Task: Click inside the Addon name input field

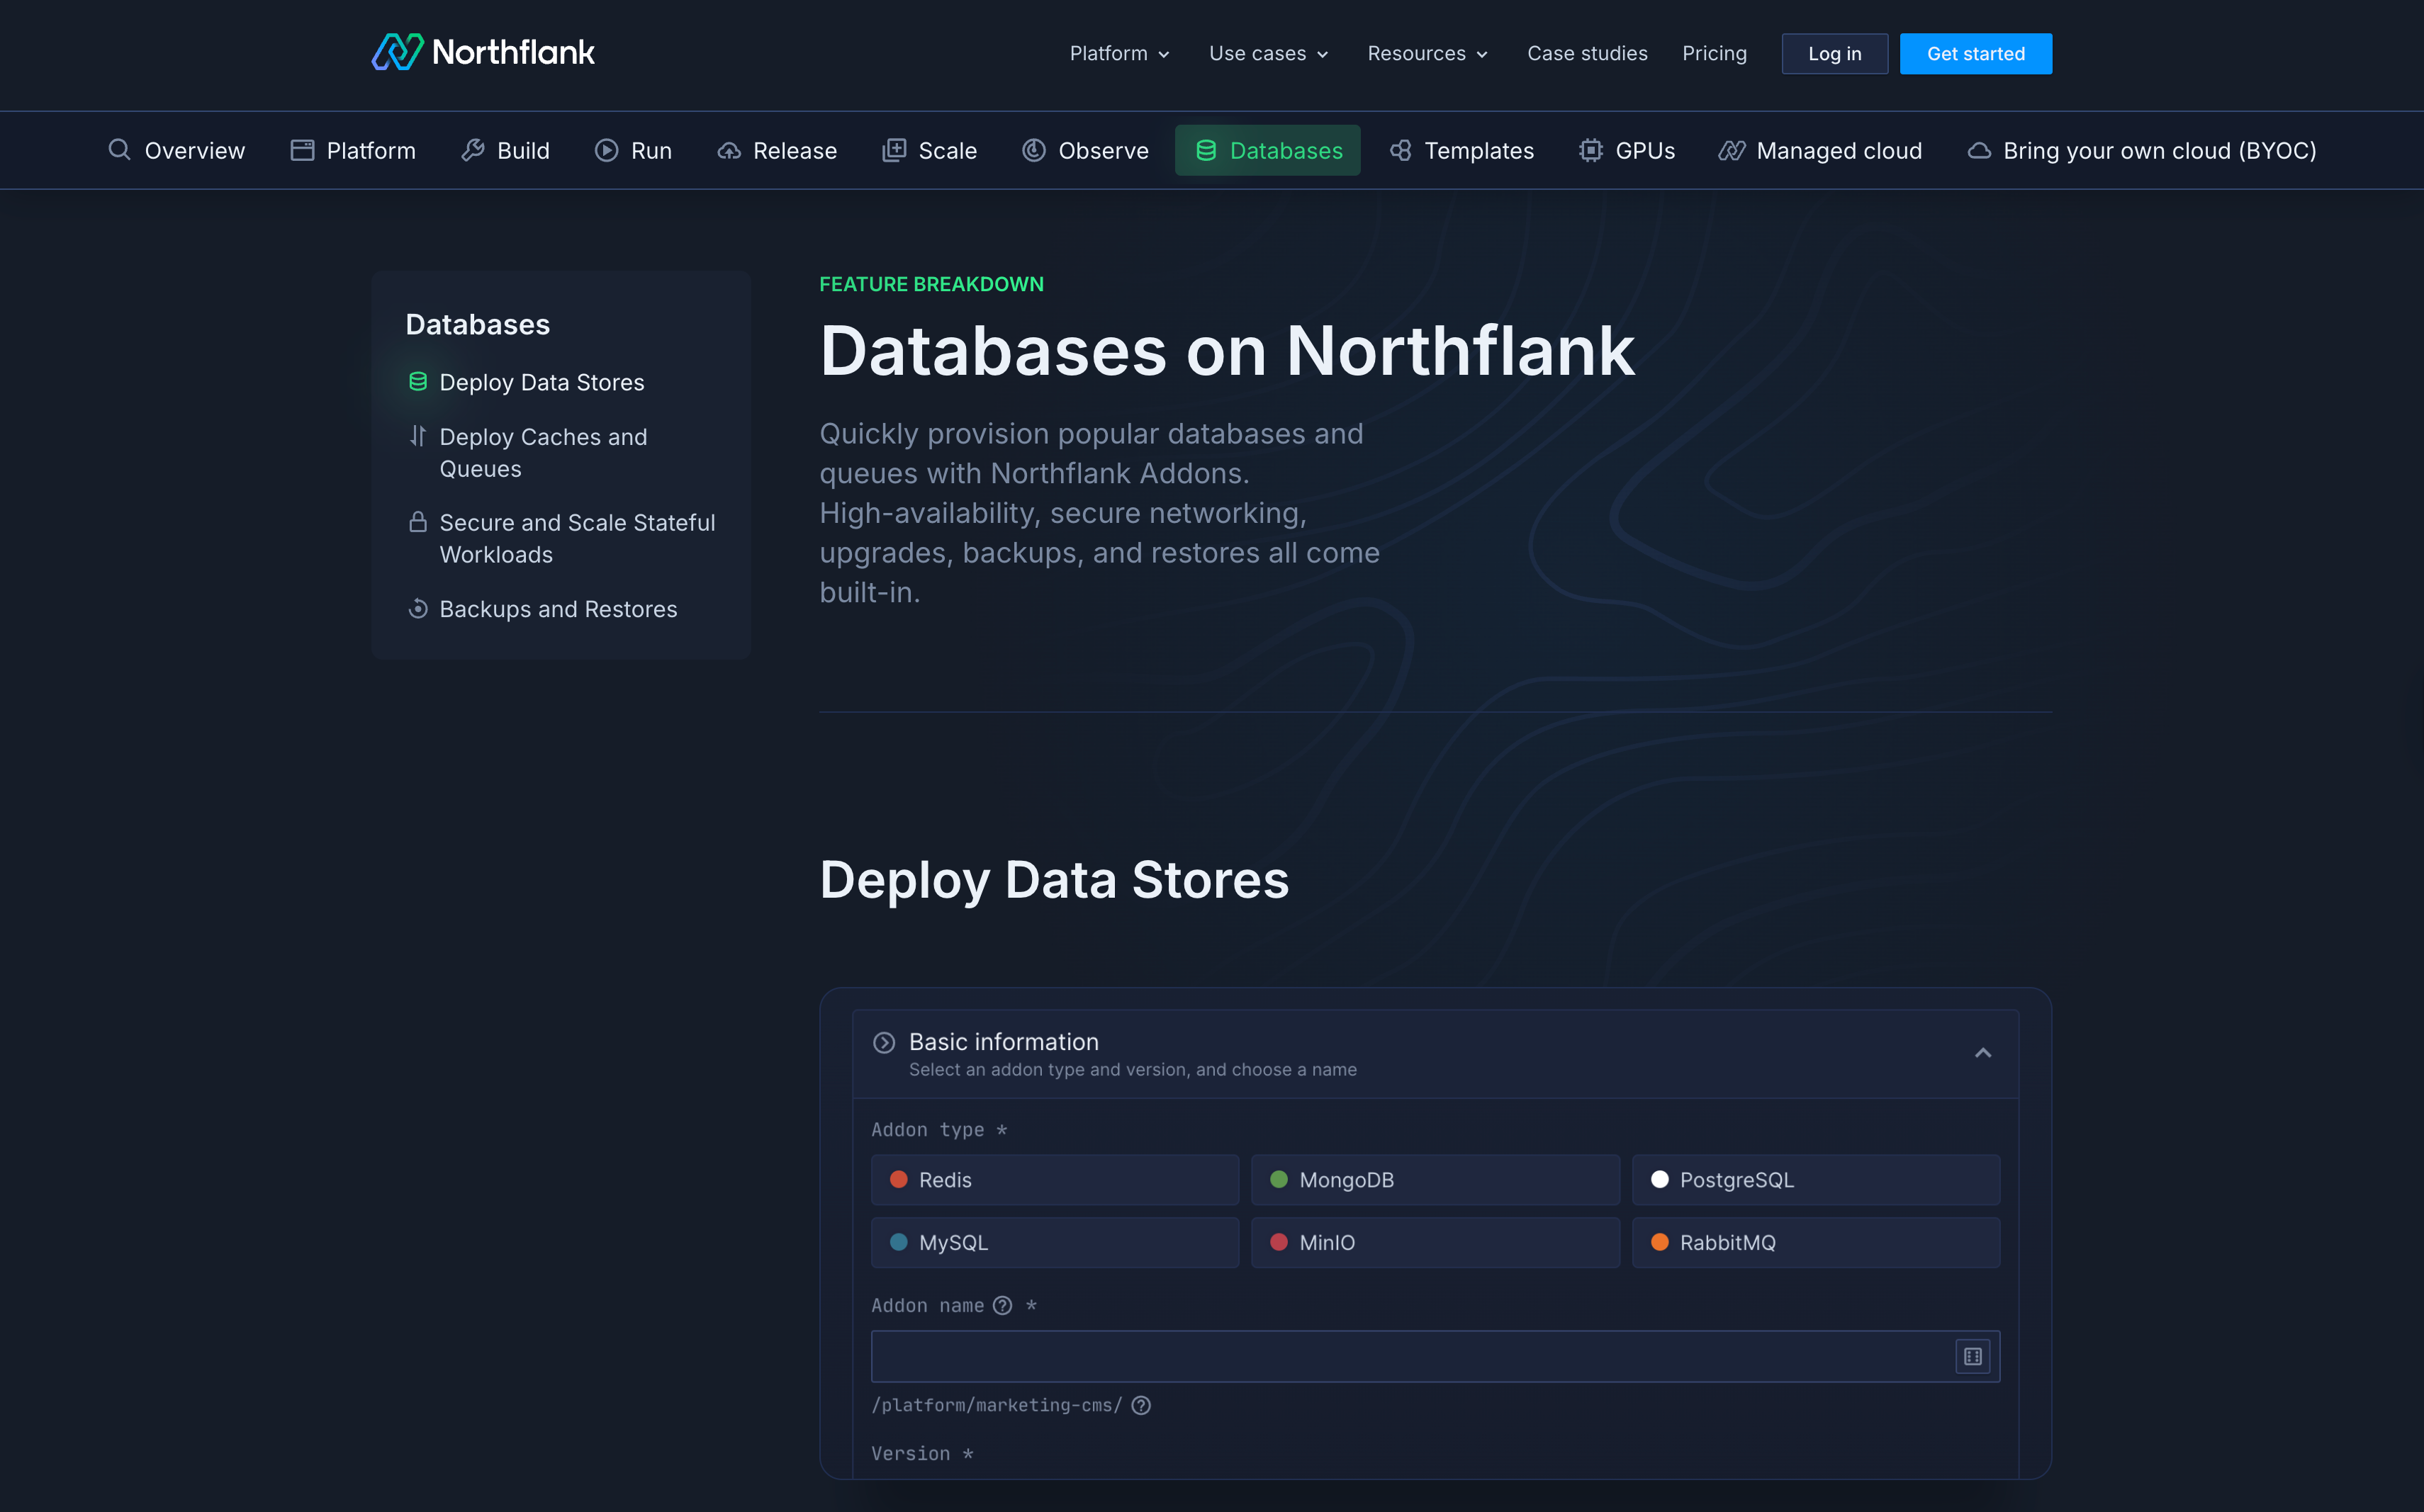Action: tap(1401, 1356)
